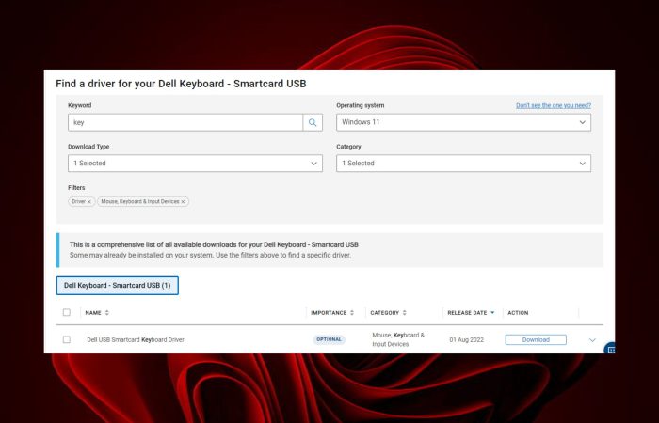
Task: Open the Download Type dropdown
Action: point(195,164)
